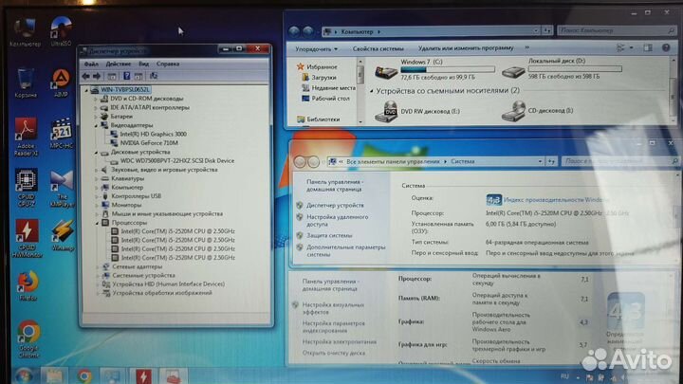
Task: Click Удалить или изменить программу toolbar button
Action: pos(466,48)
